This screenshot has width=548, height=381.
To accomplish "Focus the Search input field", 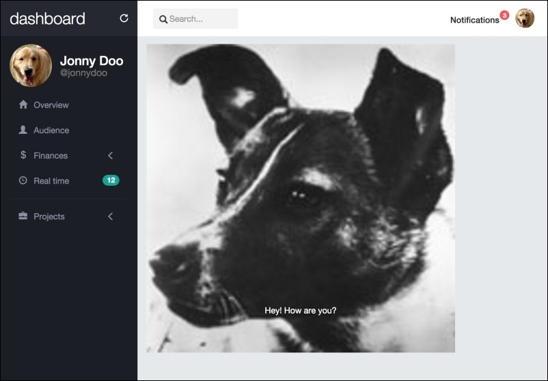I will (195, 19).
